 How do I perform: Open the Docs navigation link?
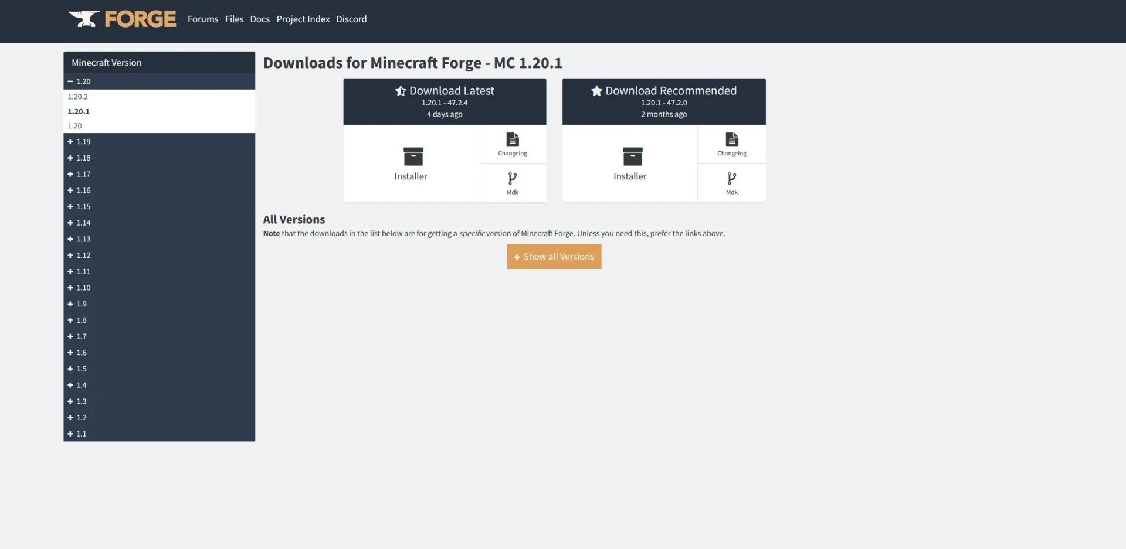pyautogui.click(x=260, y=19)
